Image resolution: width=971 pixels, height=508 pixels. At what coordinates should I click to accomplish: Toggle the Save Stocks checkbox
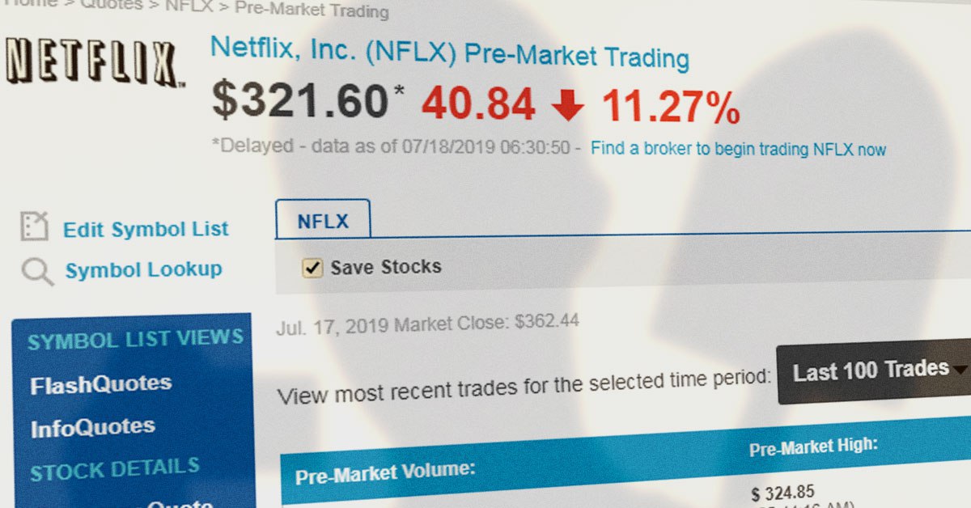click(312, 268)
